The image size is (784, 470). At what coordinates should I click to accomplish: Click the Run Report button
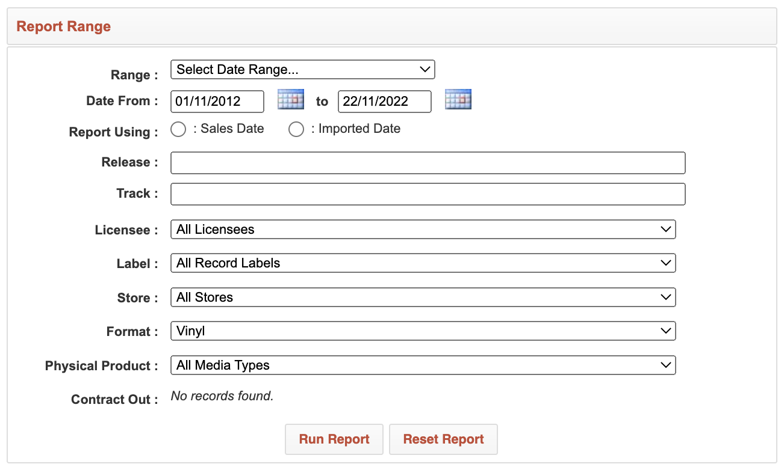[334, 439]
